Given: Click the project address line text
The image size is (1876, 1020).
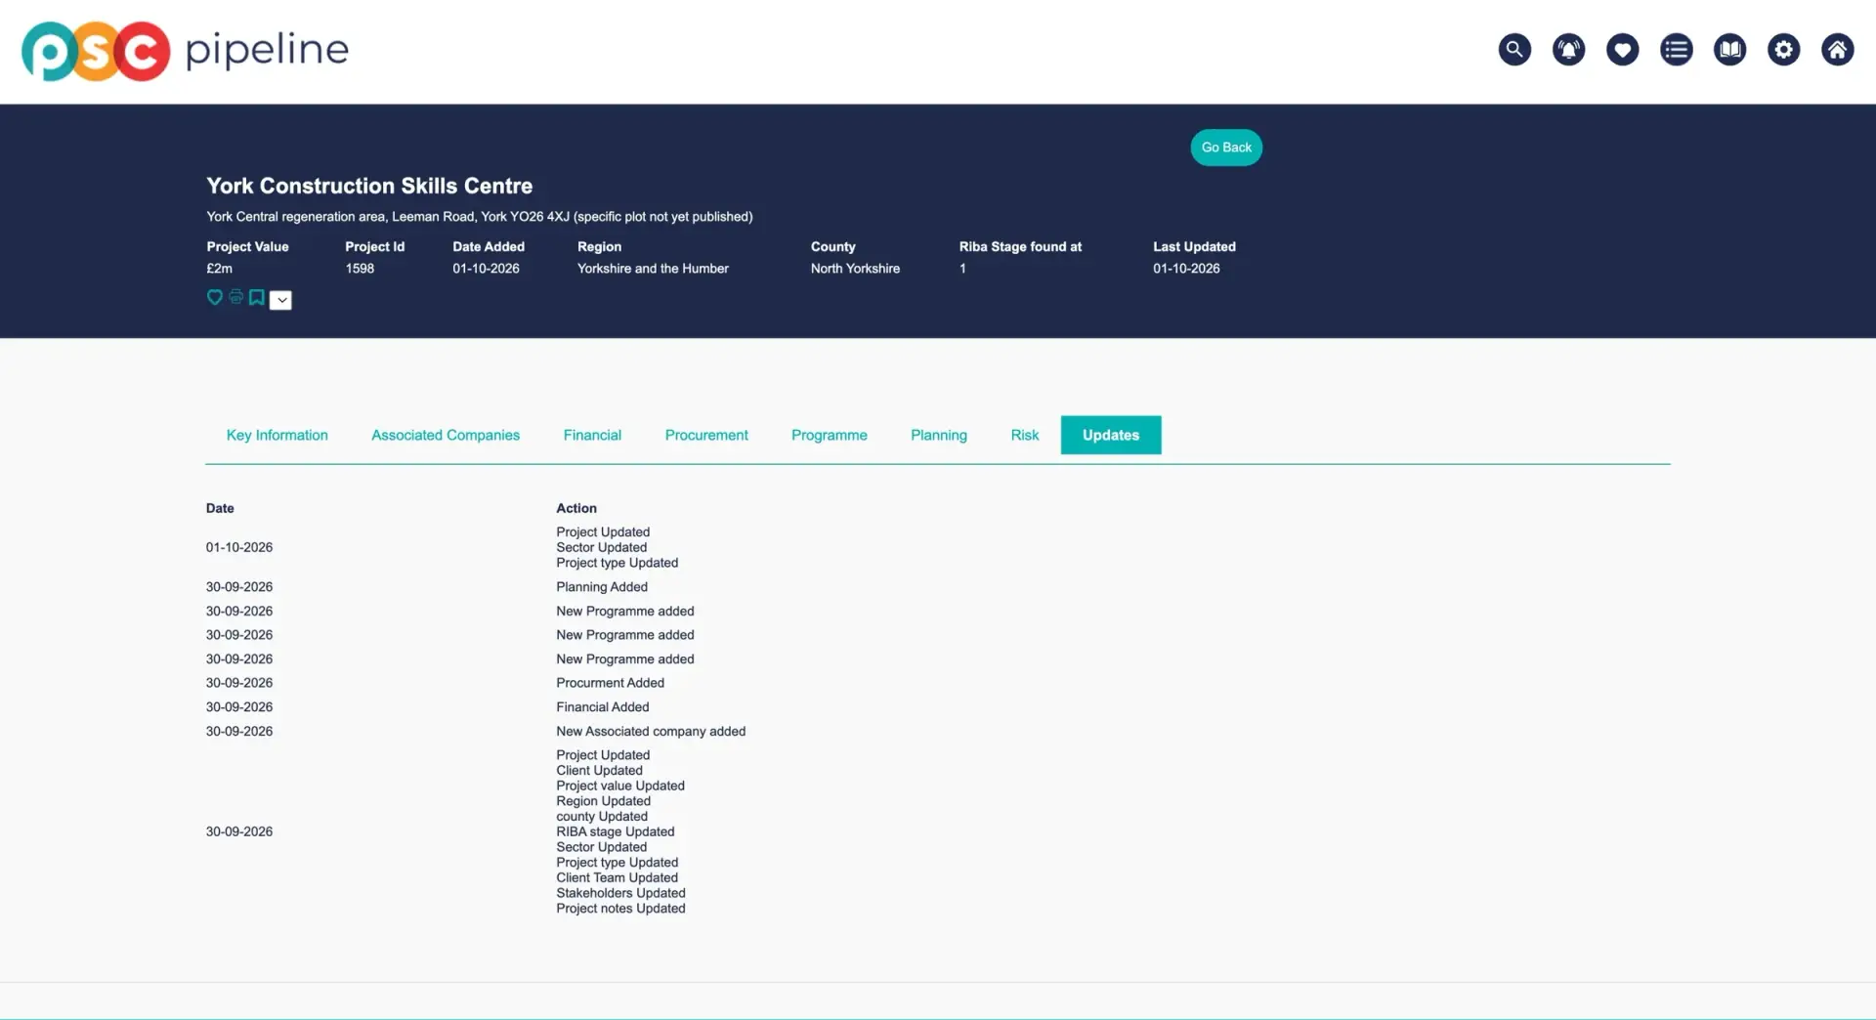Looking at the screenshot, I should click(480, 217).
